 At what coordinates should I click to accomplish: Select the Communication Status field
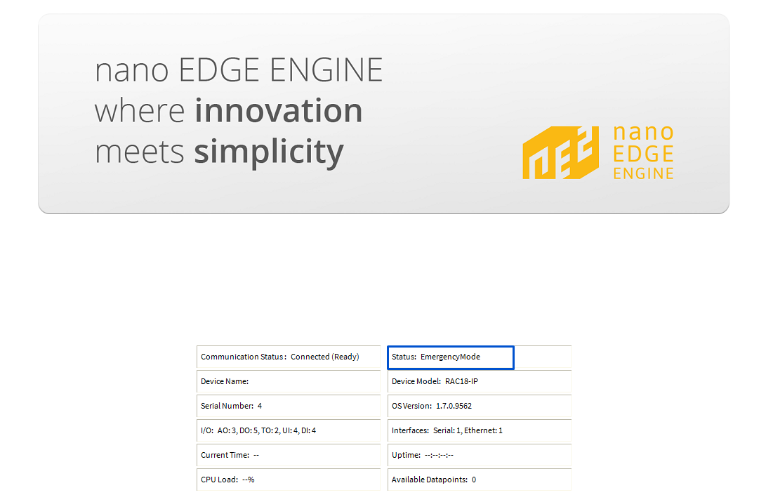point(288,357)
